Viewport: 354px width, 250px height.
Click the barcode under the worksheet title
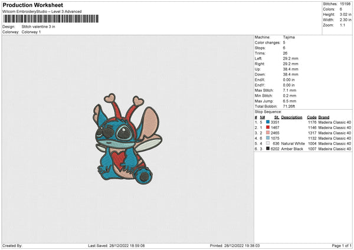tap(51, 19)
